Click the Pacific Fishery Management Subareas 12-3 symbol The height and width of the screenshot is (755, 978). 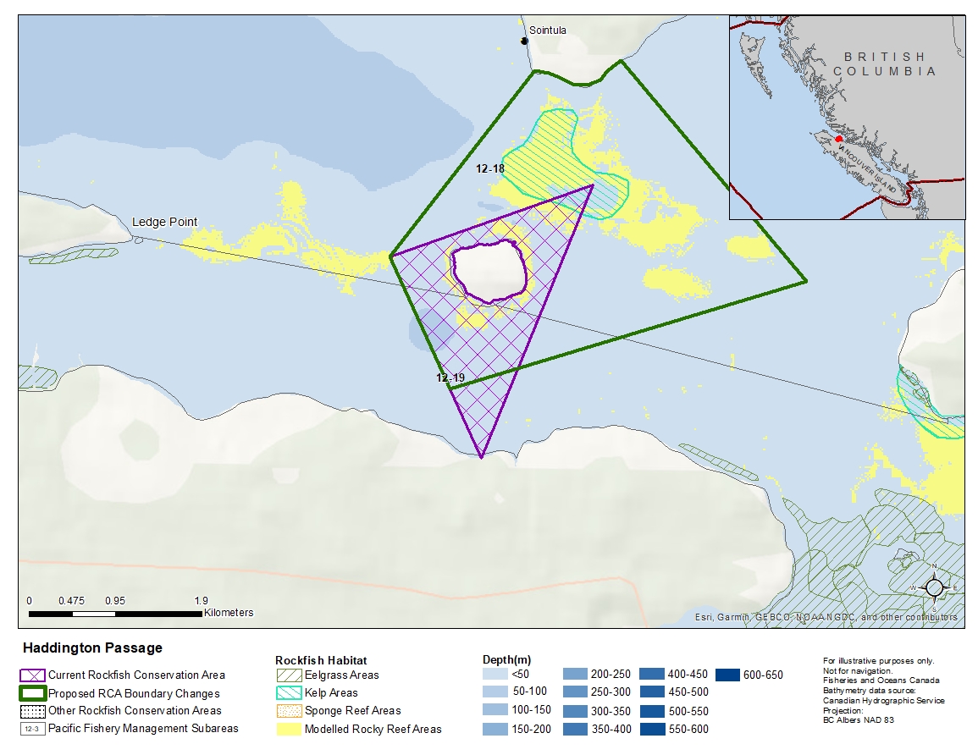pos(32,729)
